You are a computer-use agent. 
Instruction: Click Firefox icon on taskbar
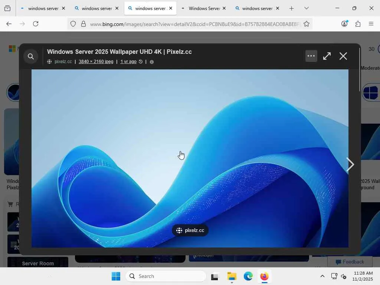tap(264, 276)
